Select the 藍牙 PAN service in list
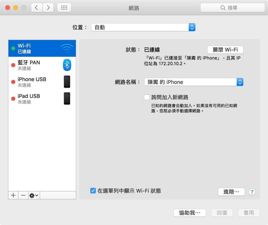Screen dimensions: 268x225 (x=37, y=65)
